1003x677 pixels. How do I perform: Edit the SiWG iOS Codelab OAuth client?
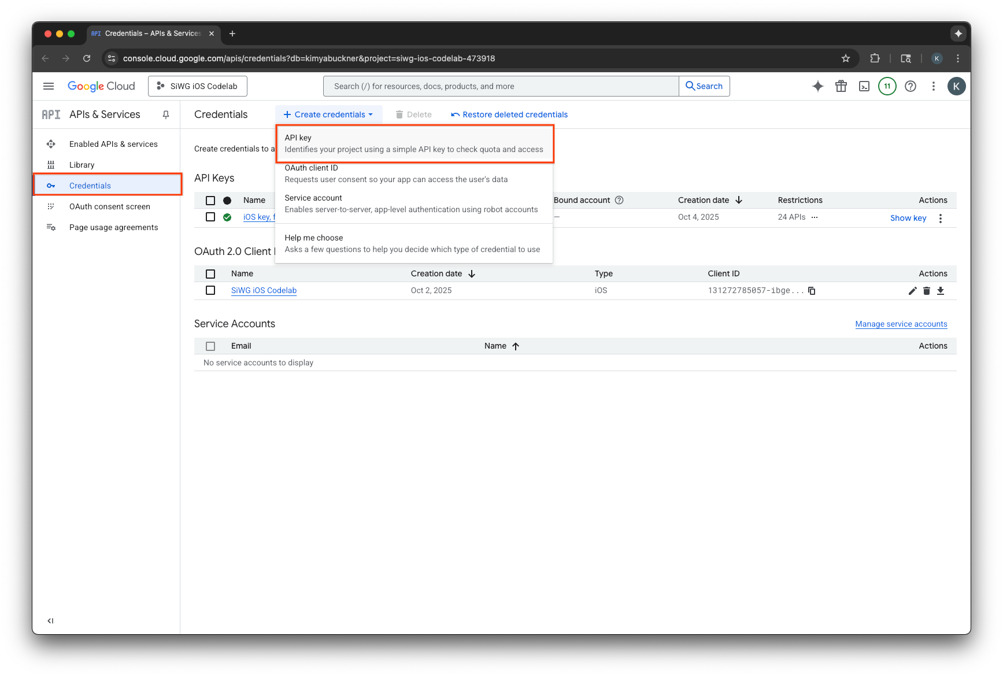pos(912,291)
